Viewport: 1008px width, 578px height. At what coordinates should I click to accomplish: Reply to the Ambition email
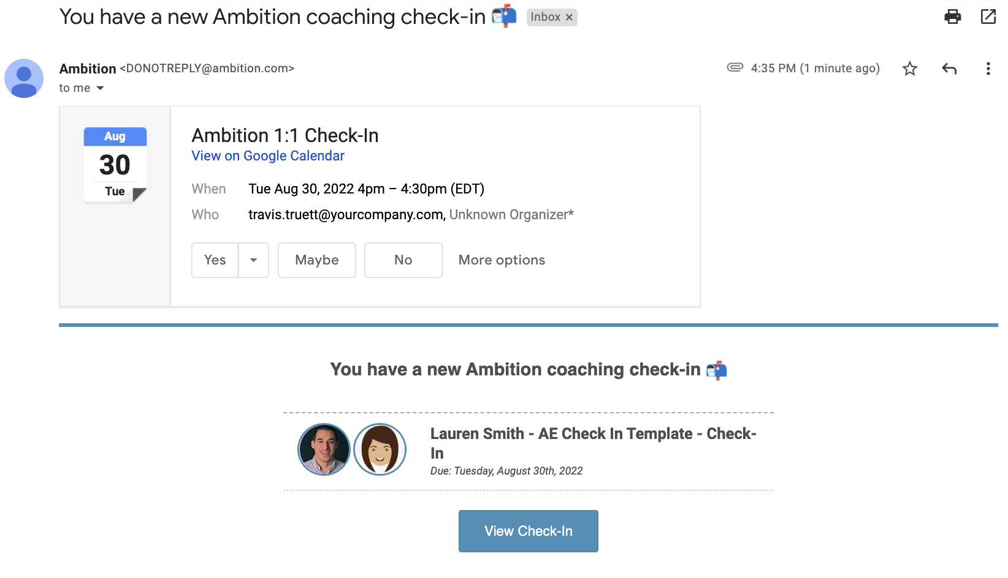(x=949, y=69)
